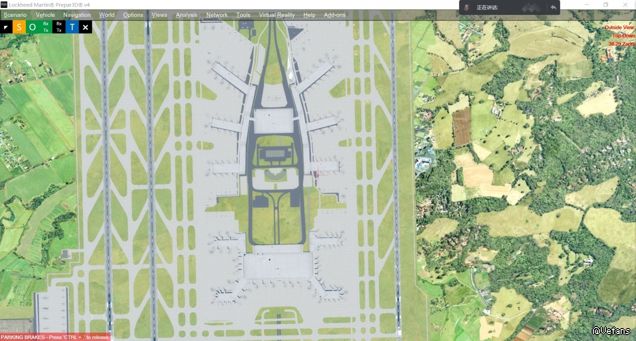Toggle the muted microphone icon in overlay

point(467,7)
